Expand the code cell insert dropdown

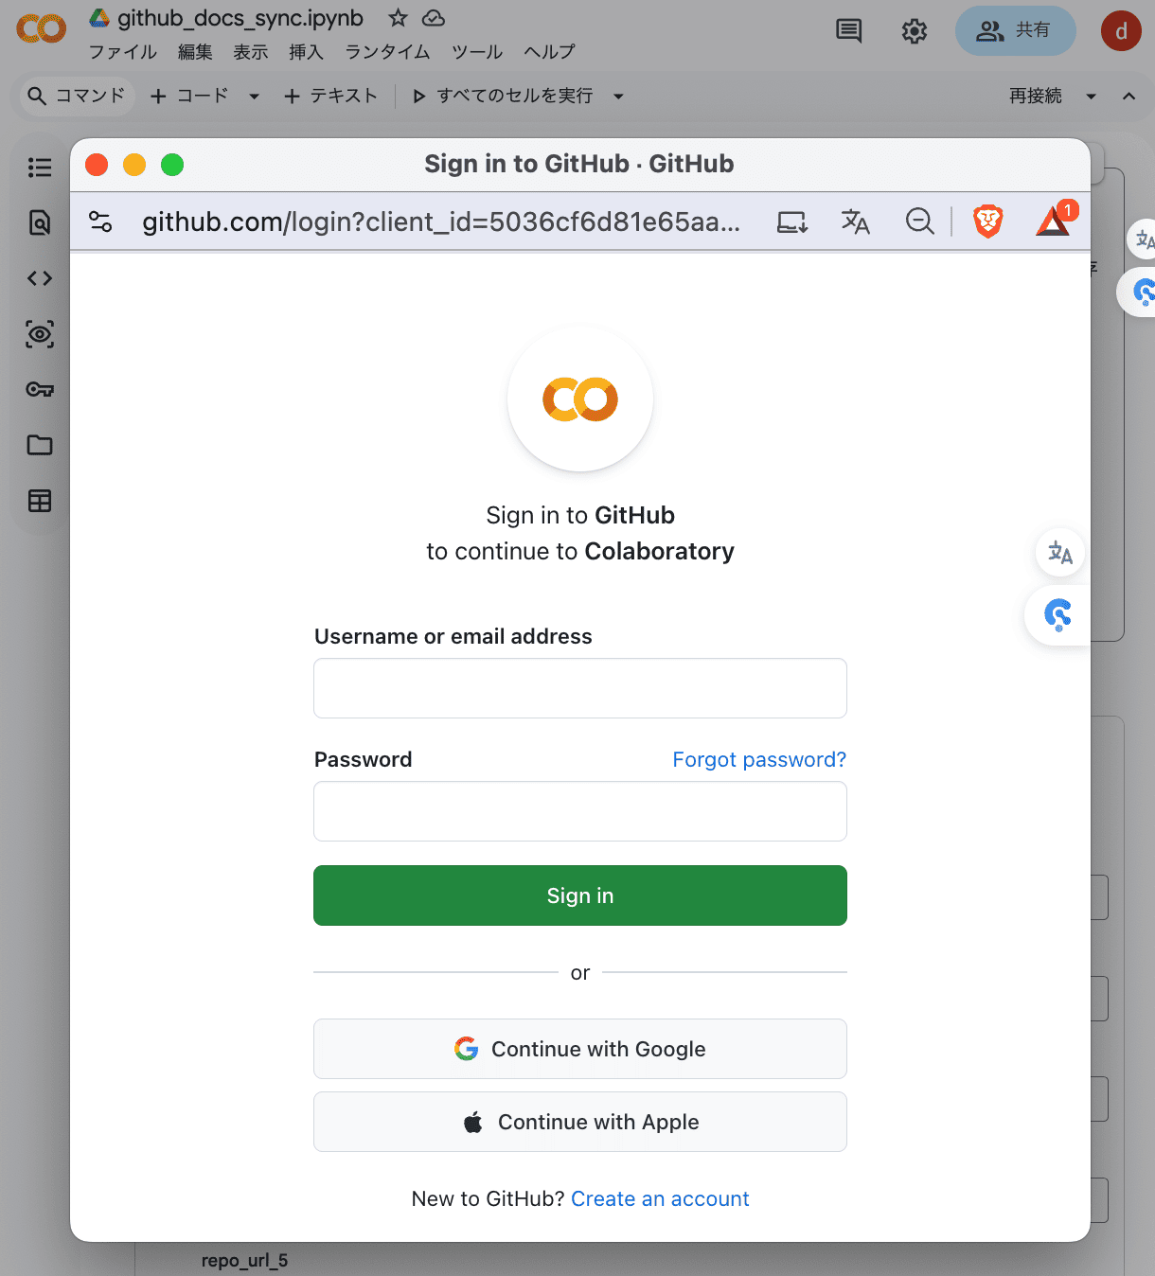click(x=253, y=96)
